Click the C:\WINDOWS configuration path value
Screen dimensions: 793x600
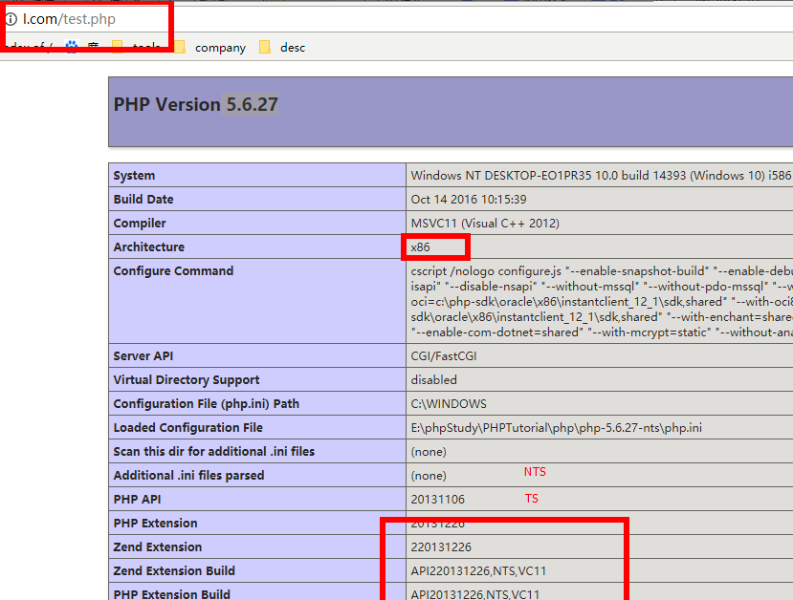(448, 404)
